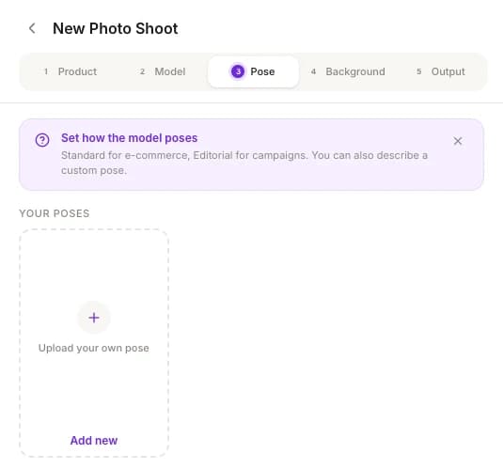The image size is (503, 469).
Task: Select the active Pose tab label
Action: point(262,71)
